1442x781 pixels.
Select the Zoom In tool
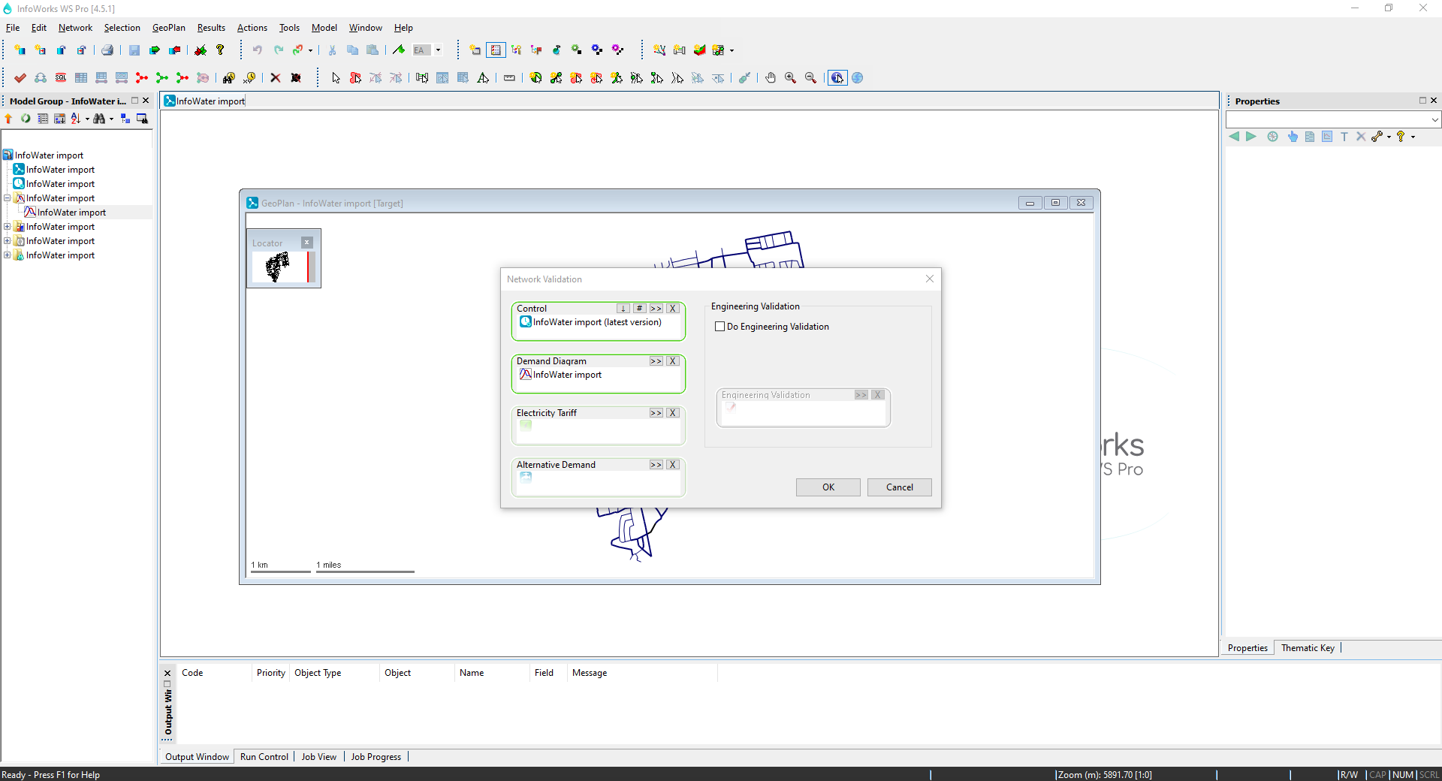pos(790,77)
